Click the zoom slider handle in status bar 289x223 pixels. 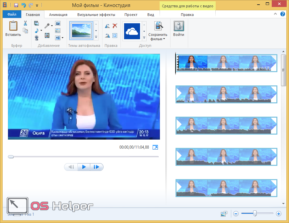(254, 213)
